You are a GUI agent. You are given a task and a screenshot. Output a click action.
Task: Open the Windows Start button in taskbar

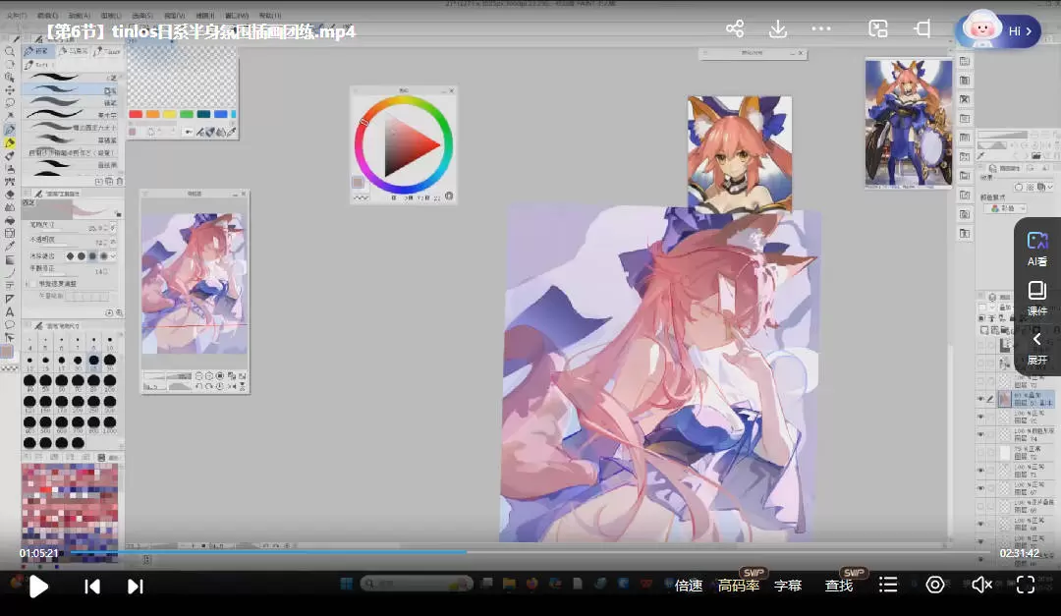coord(347,584)
